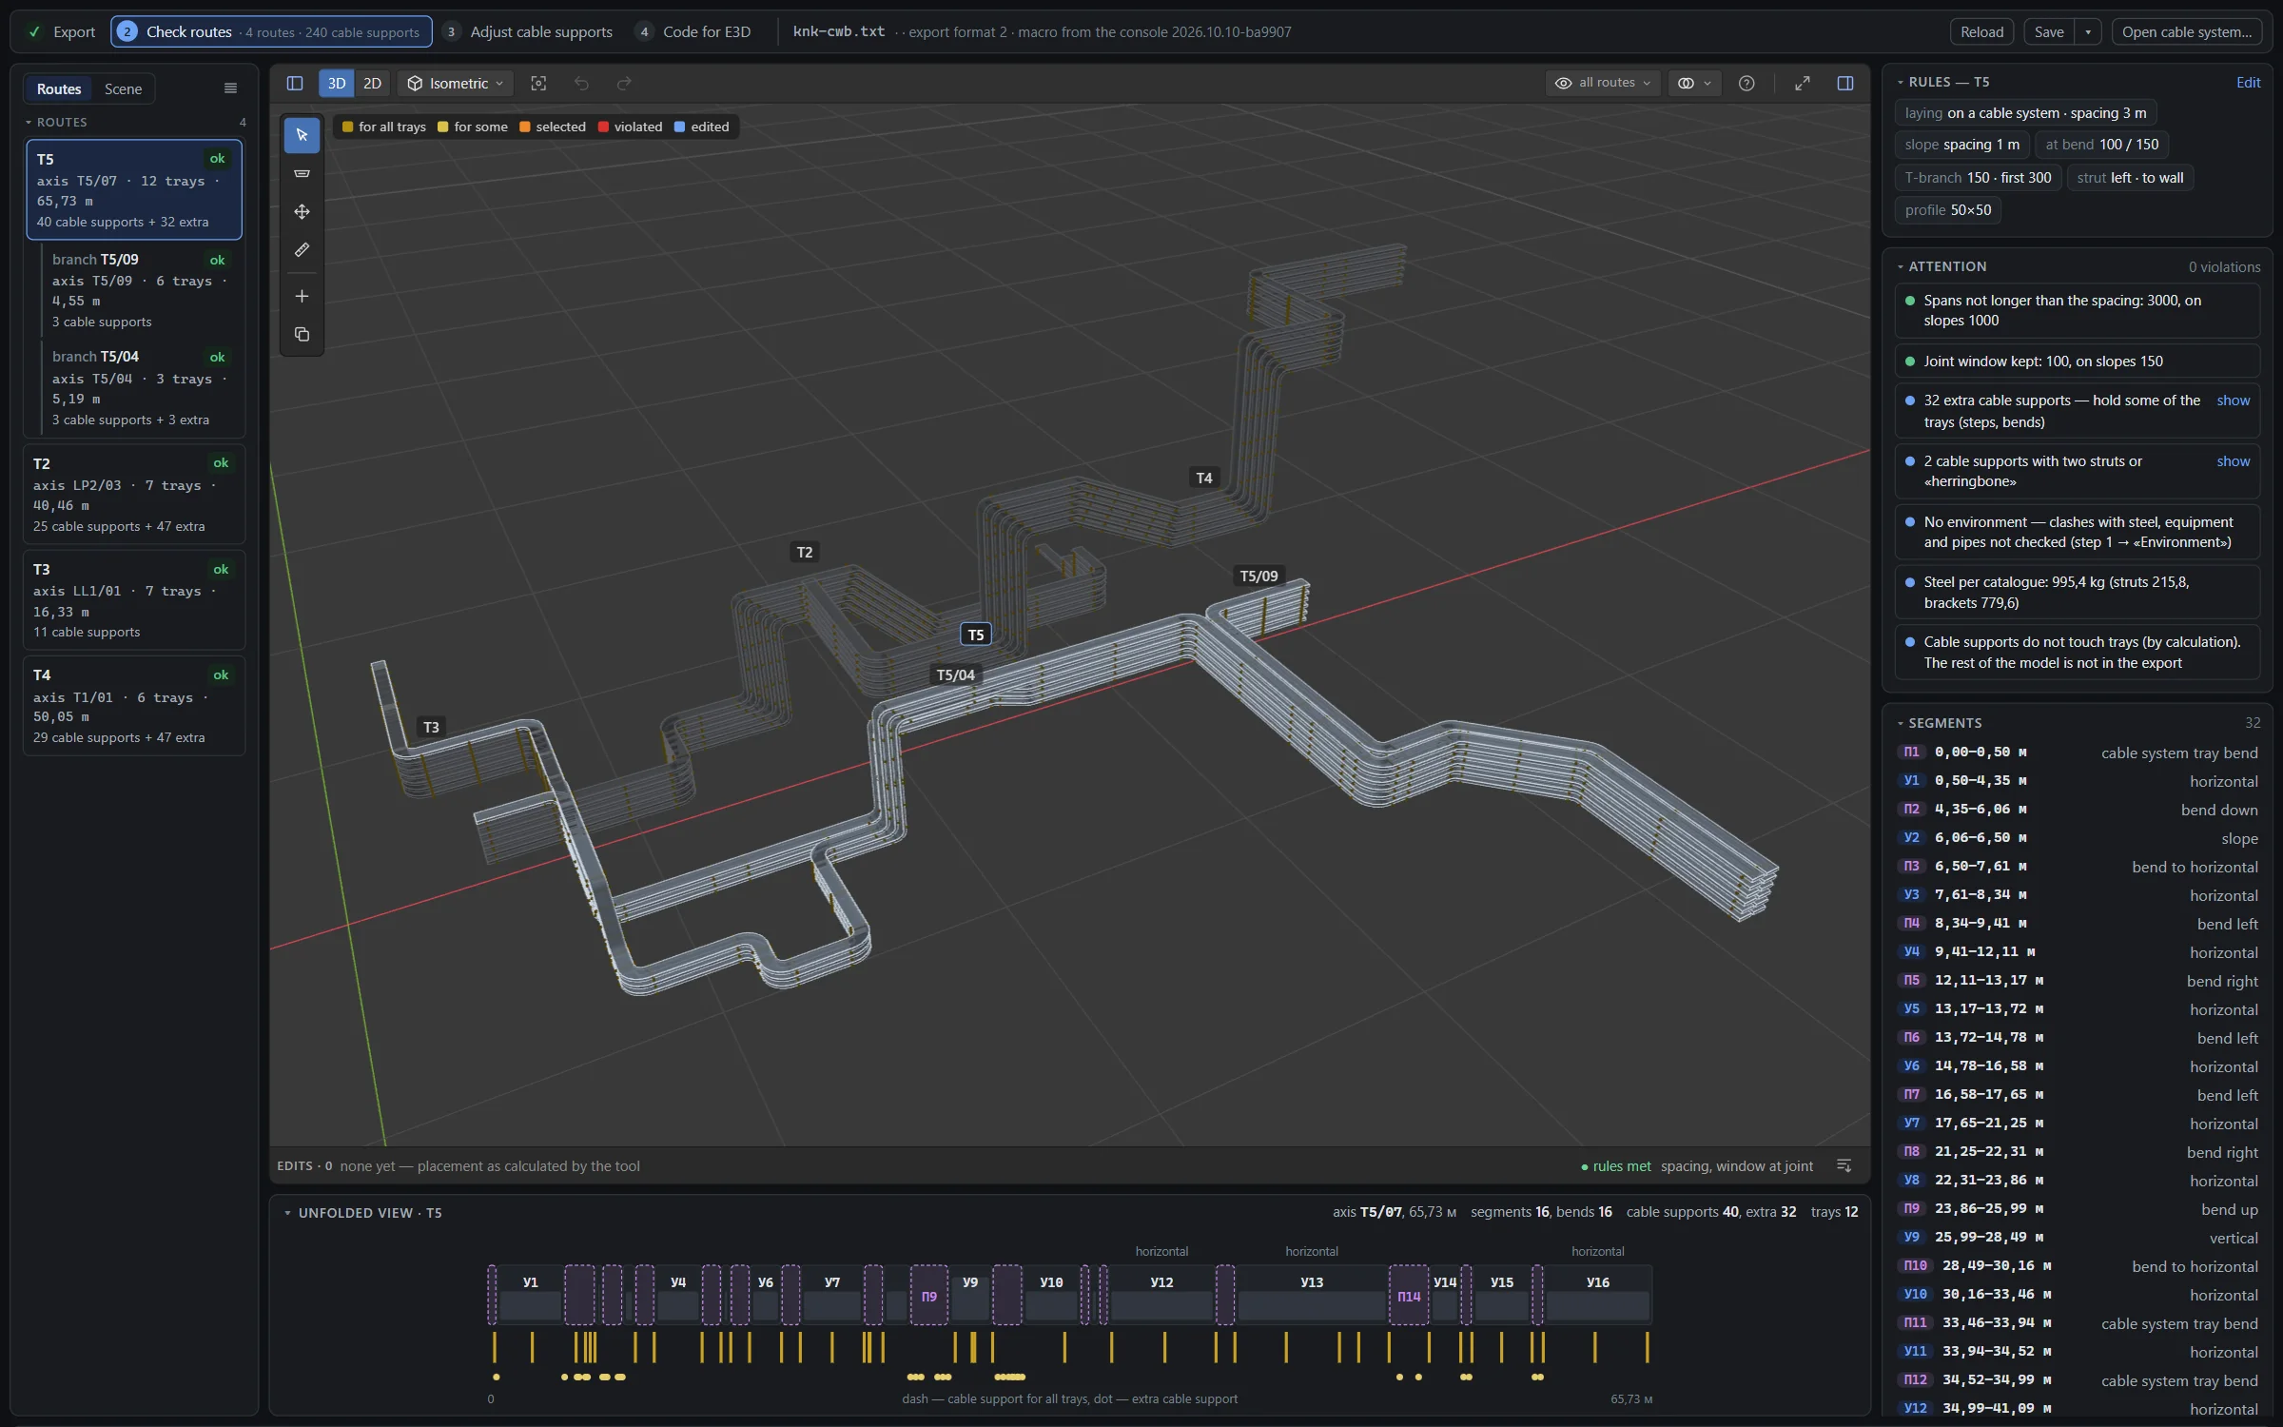Click the copy duplicate tool icon
This screenshot has height=1427, width=2283.
302,335
